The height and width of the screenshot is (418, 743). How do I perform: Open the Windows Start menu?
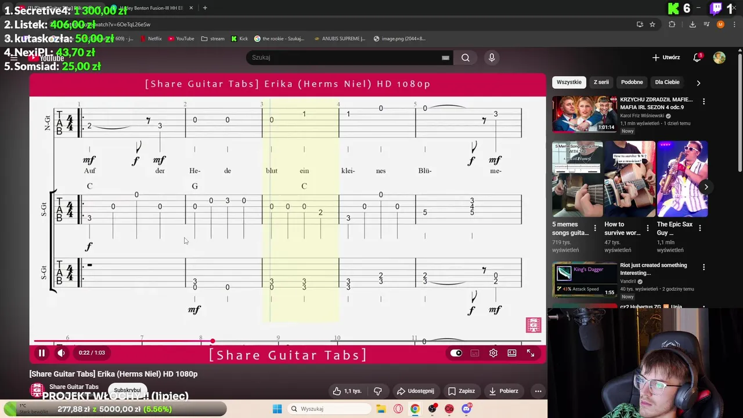(277, 409)
